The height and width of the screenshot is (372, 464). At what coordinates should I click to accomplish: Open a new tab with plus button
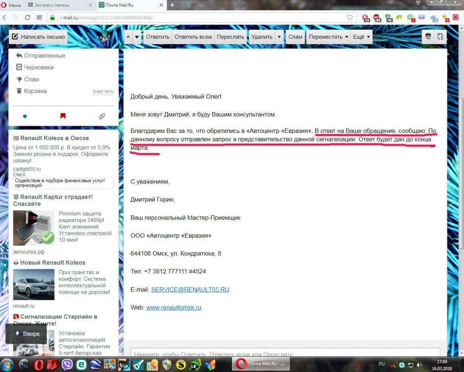click(172, 5)
